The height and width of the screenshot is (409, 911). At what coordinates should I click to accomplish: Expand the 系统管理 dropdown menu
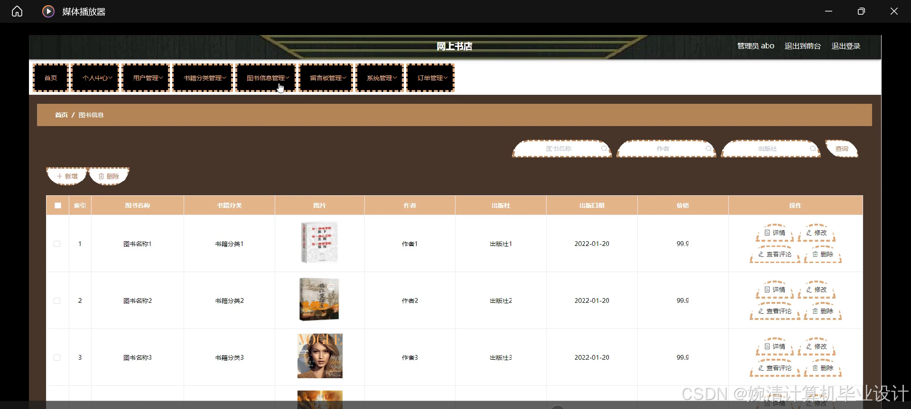(380, 78)
